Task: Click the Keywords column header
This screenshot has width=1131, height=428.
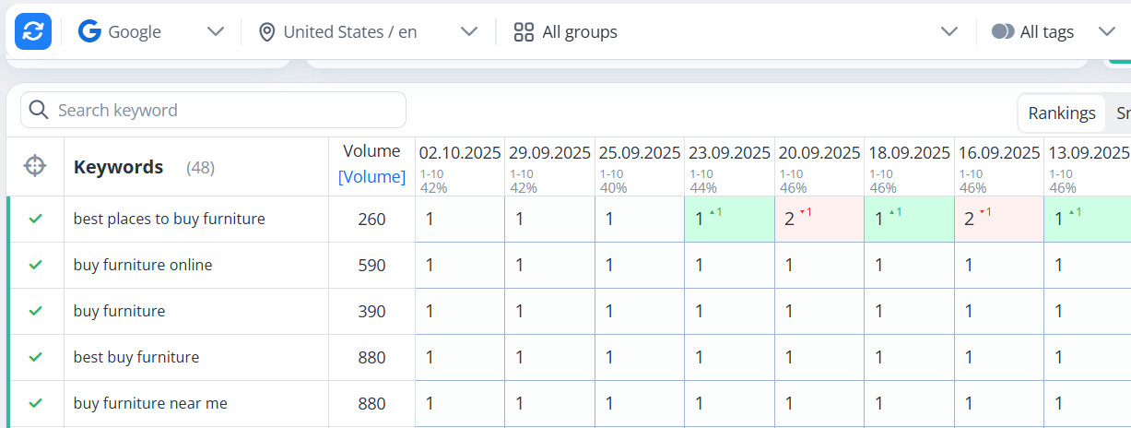Action: pos(118,167)
